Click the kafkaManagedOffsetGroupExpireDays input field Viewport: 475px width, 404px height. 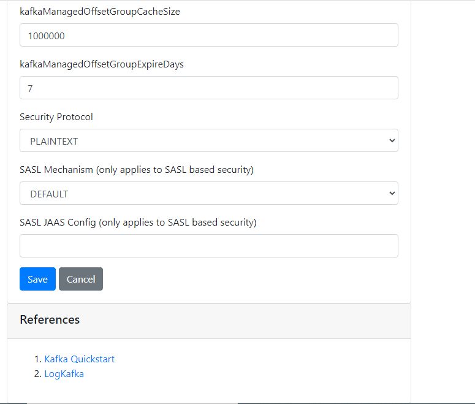coord(209,88)
